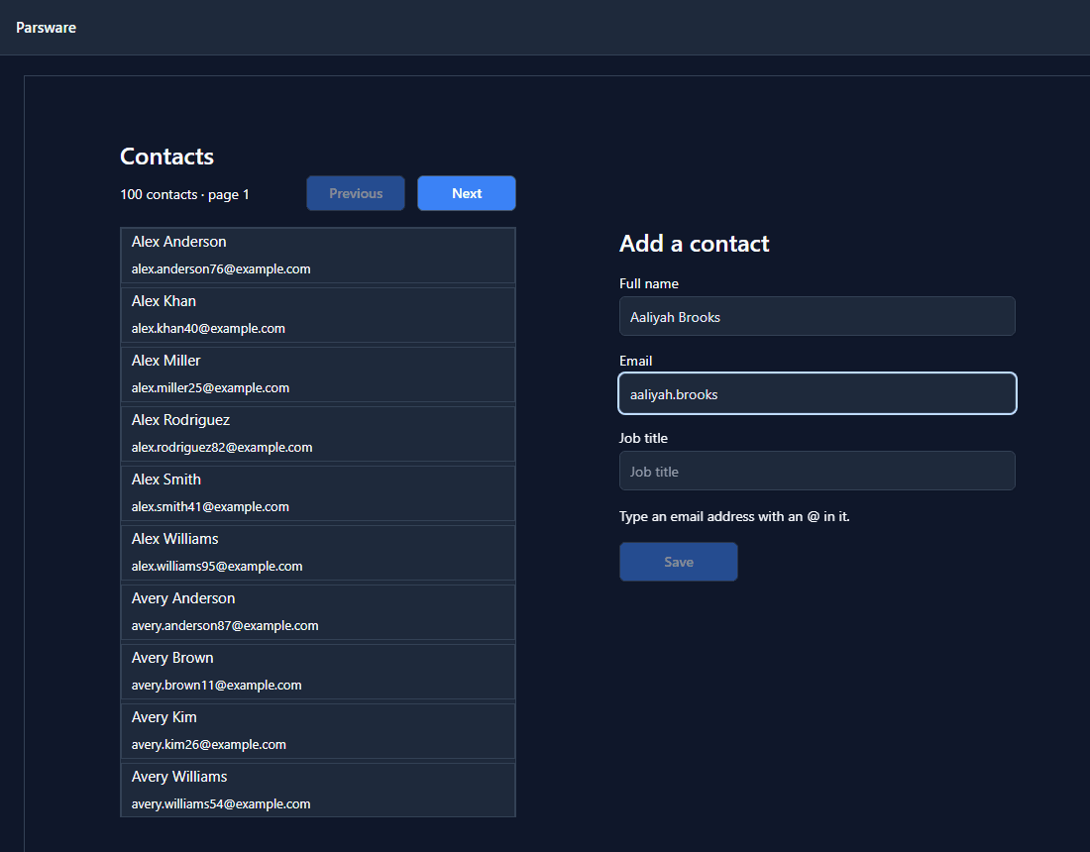Select the Alex Khan contact row
Viewport: 1090px width, 852px height.
318,315
